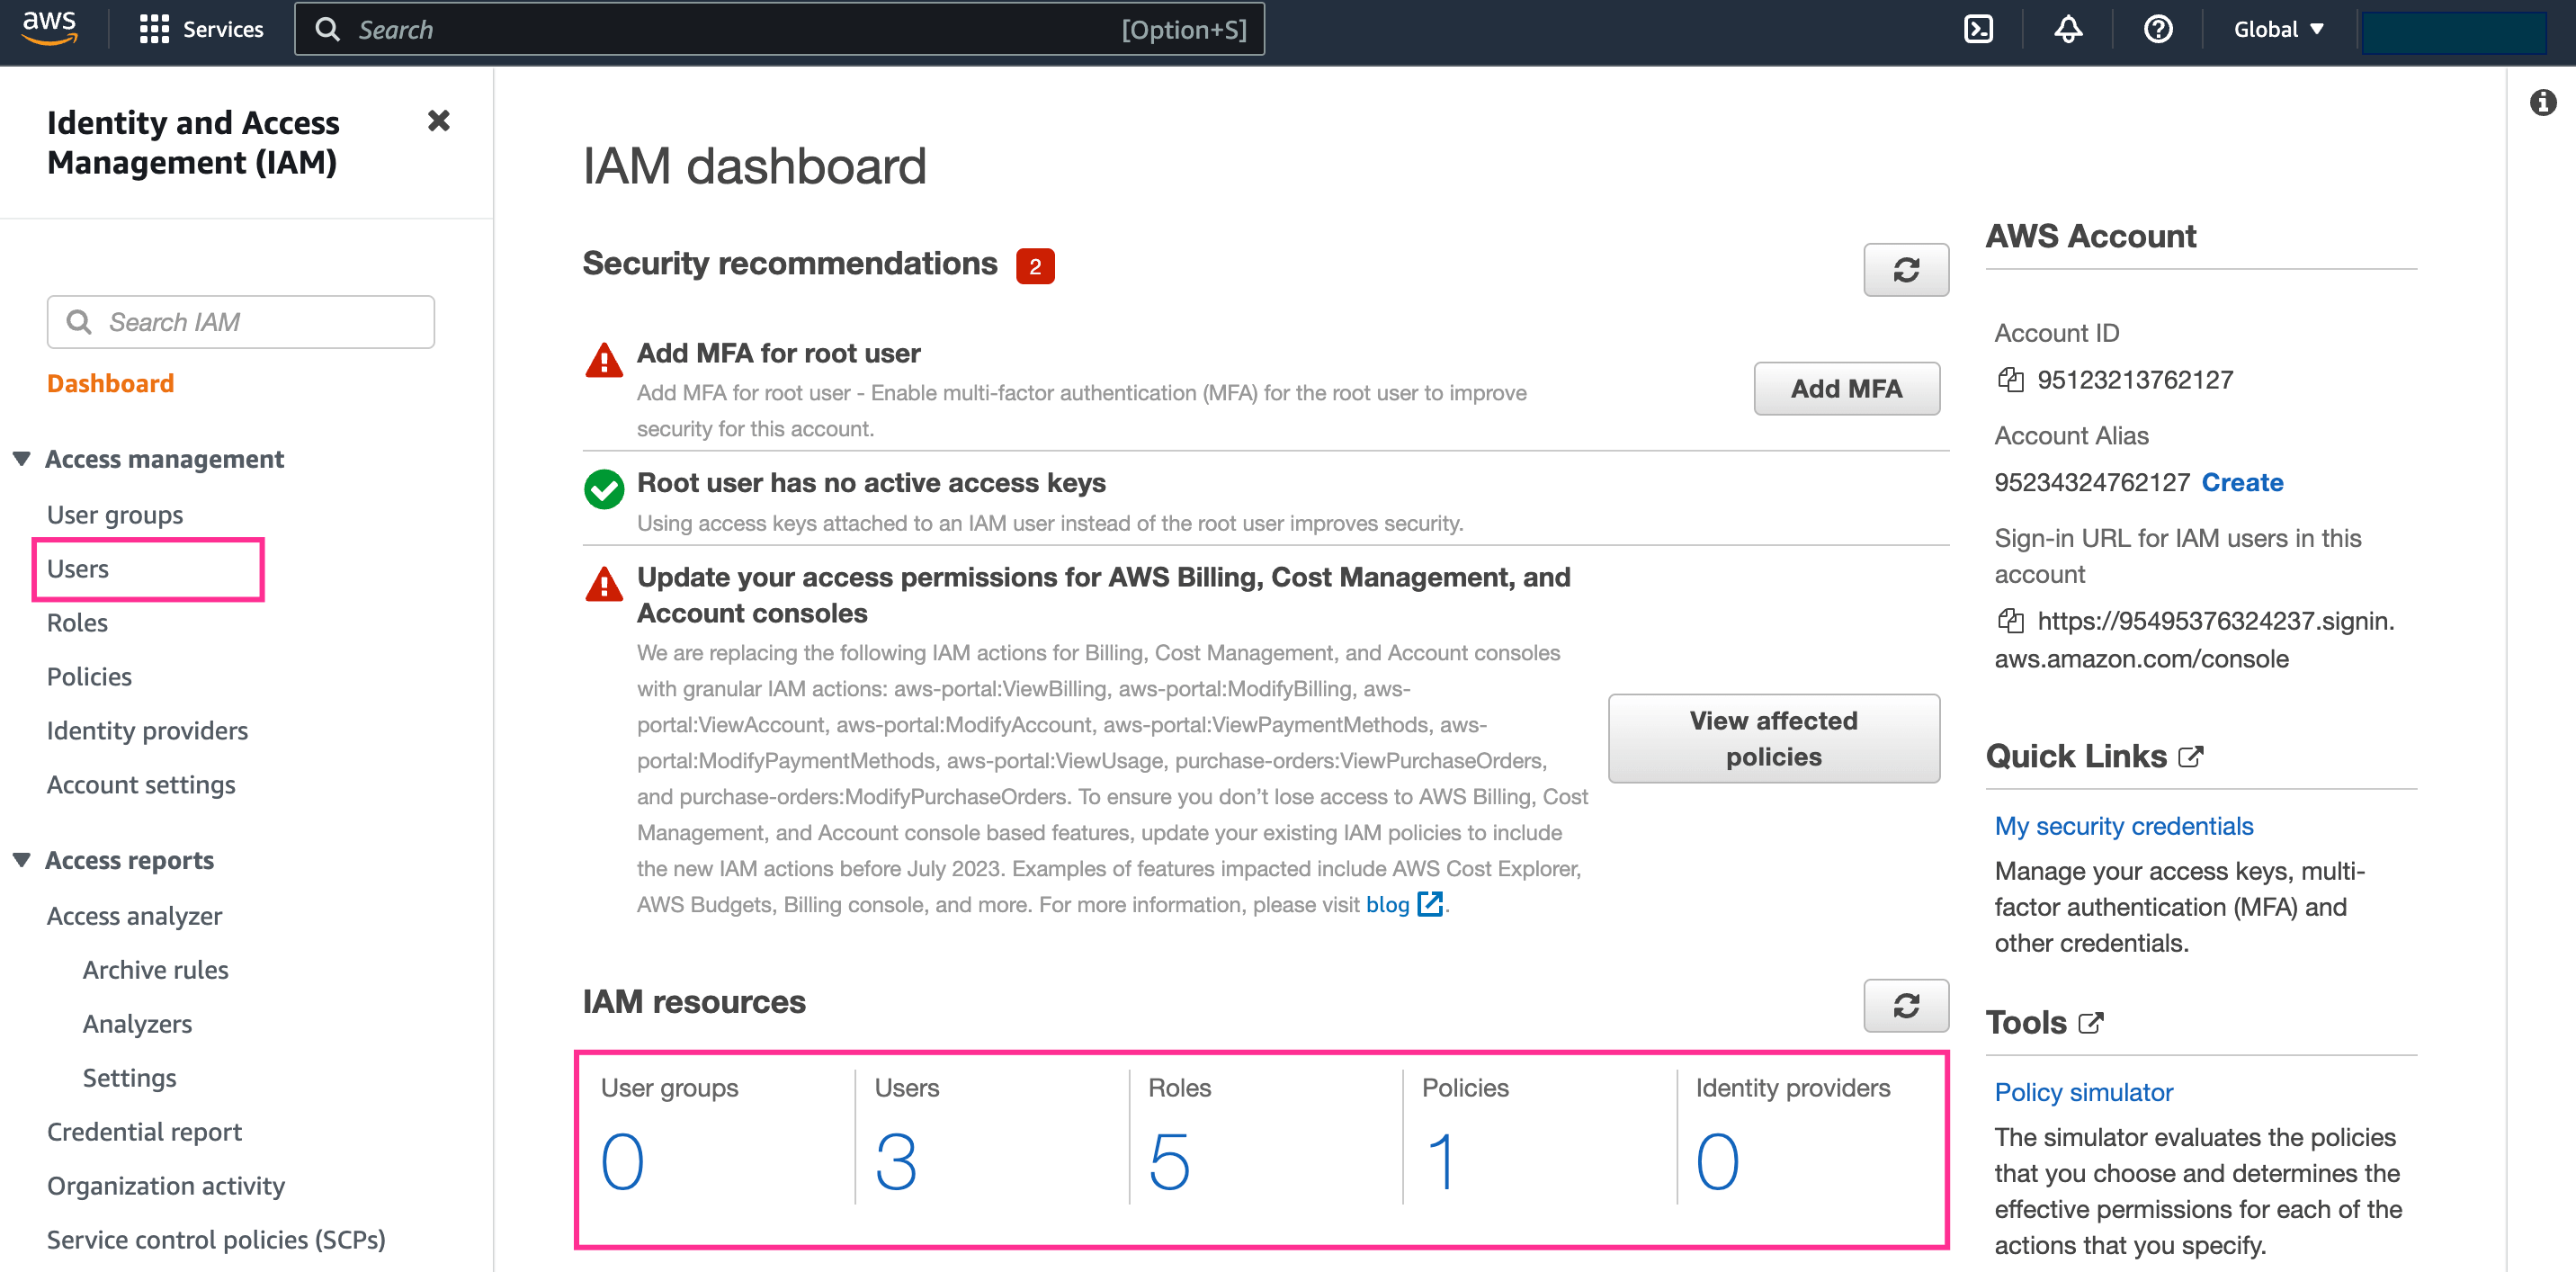This screenshot has width=2576, height=1272.
Task: Open User groups in the sidebar
Action: click(115, 515)
